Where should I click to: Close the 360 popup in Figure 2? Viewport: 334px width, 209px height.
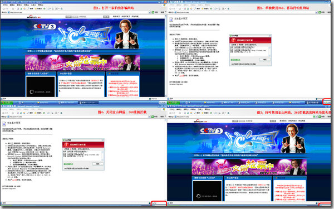point(269,36)
